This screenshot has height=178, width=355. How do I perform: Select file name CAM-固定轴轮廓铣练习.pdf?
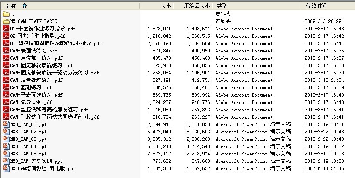click(41, 65)
